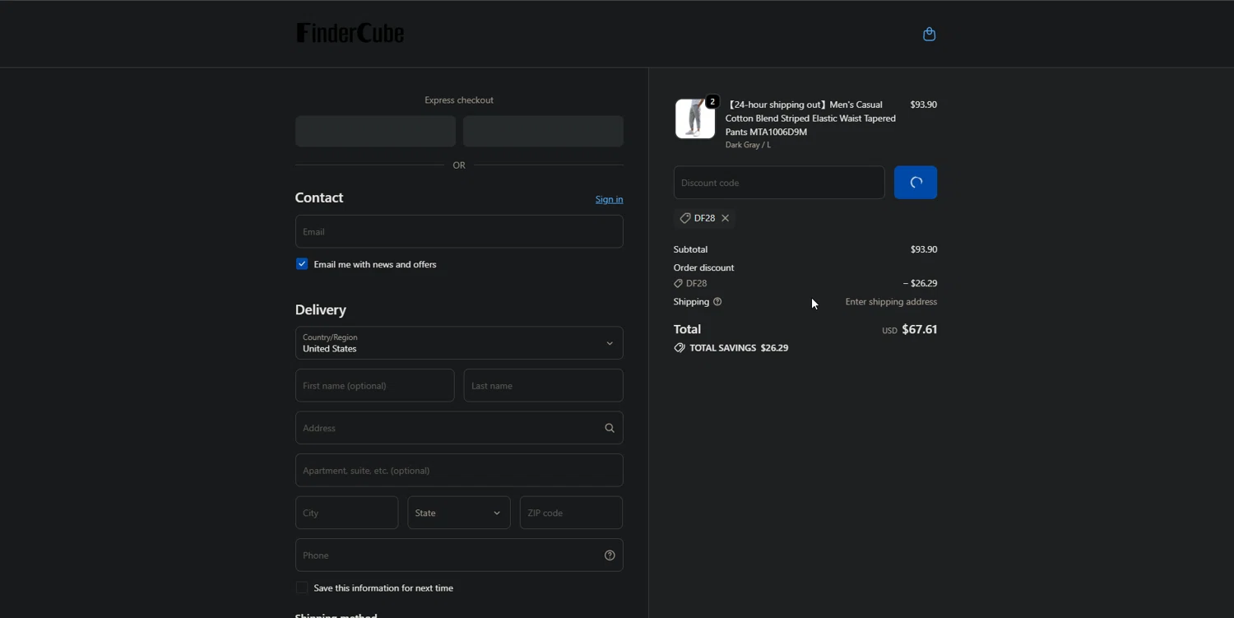The image size is (1234, 618).
Task: Click the City input field
Action: [346, 513]
